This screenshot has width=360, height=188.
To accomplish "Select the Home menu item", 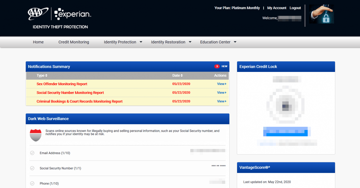I will (x=38, y=42).
